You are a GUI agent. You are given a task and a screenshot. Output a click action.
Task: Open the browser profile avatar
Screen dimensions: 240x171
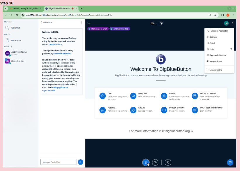pyautogui.click(x=228, y=15)
